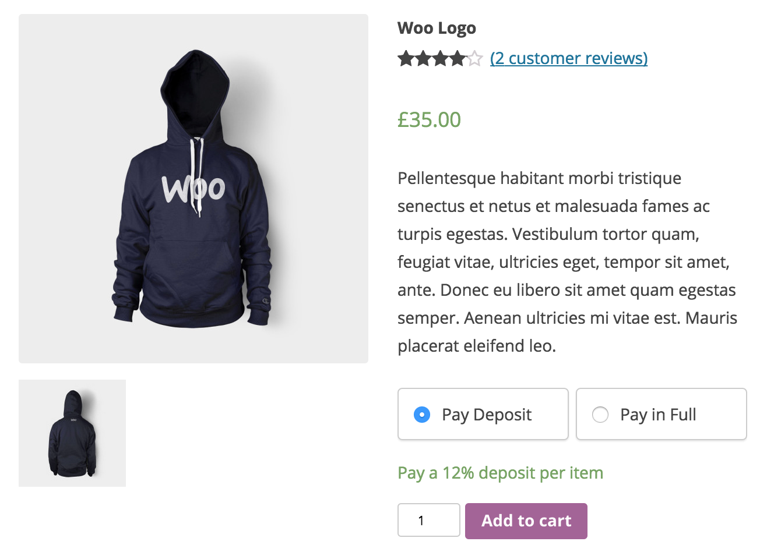The height and width of the screenshot is (559, 774).
Task: Open the 2 customer reviews link
Action: click(569, 59)
